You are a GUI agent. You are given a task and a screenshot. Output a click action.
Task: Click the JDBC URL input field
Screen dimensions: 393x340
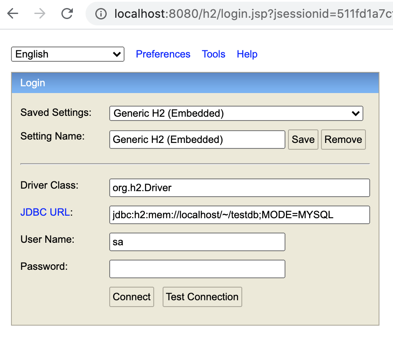(x=239, y=215)
